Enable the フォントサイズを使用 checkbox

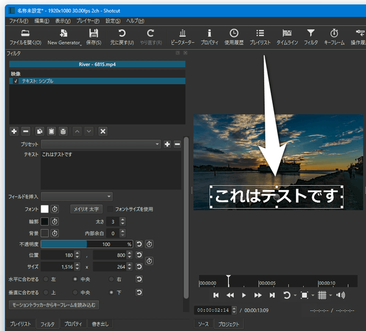click(110, 209)
